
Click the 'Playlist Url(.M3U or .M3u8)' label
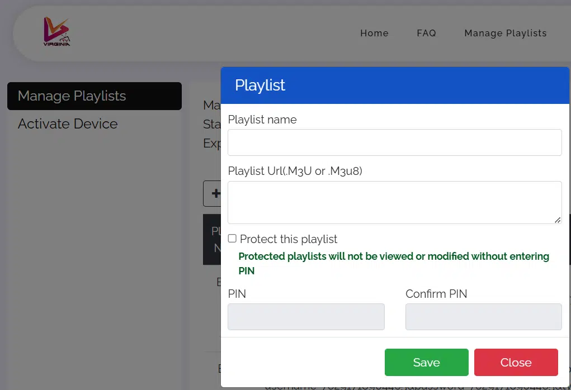point(295,171)
